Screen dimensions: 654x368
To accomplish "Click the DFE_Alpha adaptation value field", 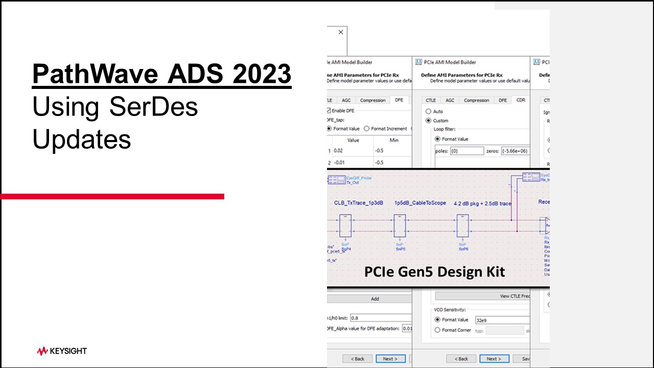I will pos(406,328).
